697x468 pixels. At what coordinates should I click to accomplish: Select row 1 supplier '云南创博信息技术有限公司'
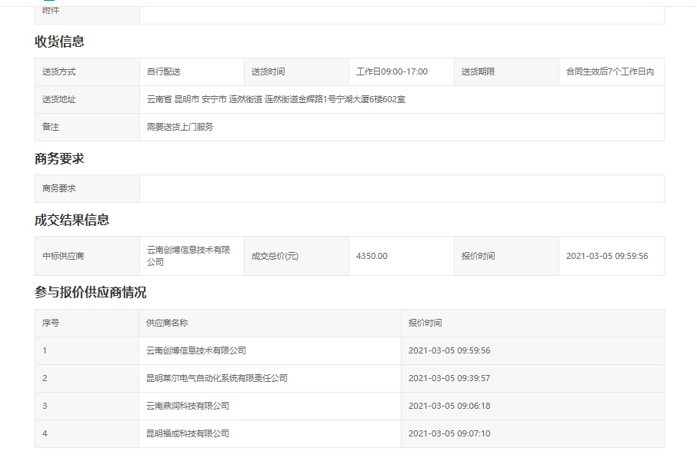coord(196,350)
